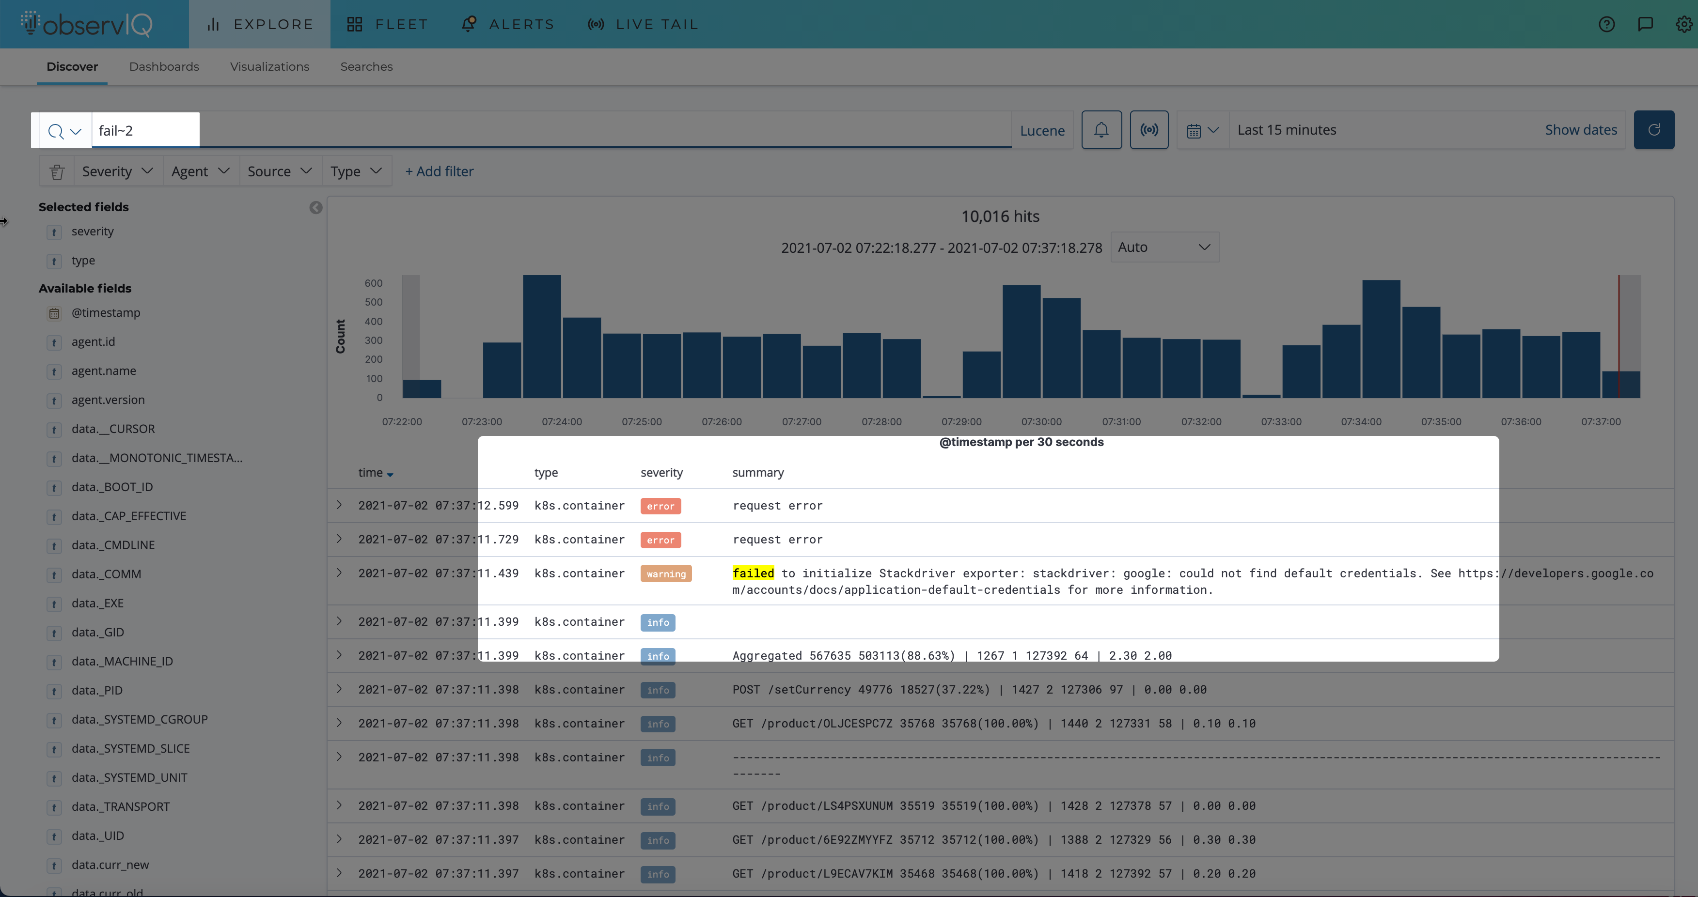Clear filters with the trash icon

57,171
